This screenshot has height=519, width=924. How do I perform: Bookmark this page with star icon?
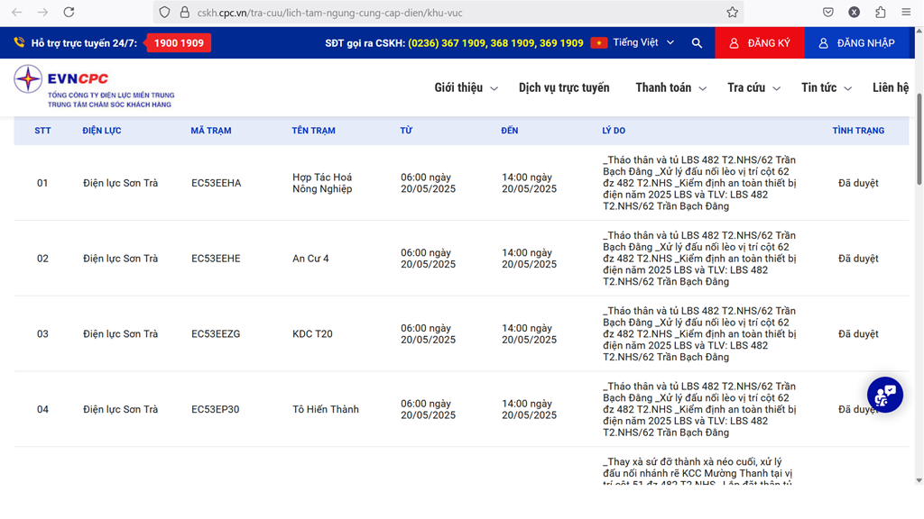tap(732, 13)
